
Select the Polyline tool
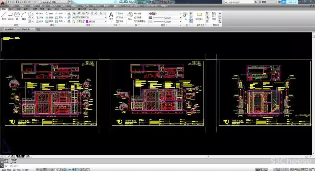click(10, 15)
